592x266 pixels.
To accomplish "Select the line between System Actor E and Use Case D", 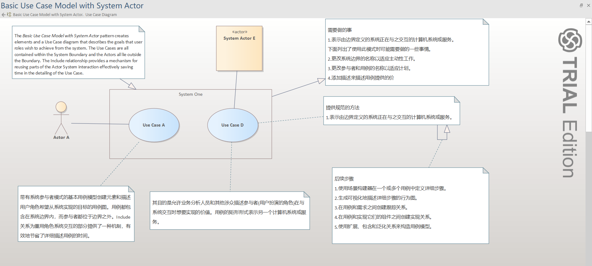I will tap(236, 89).
